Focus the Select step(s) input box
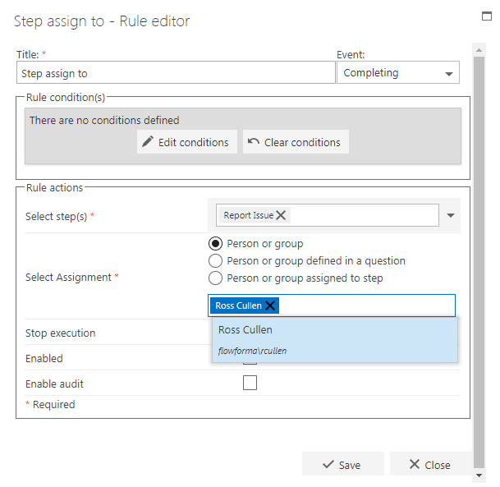The image size is (500, 487). 327,215
